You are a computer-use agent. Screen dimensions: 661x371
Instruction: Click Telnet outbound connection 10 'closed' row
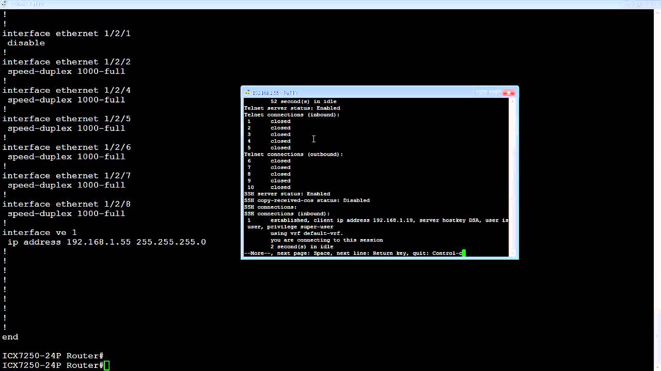point(269,187)
